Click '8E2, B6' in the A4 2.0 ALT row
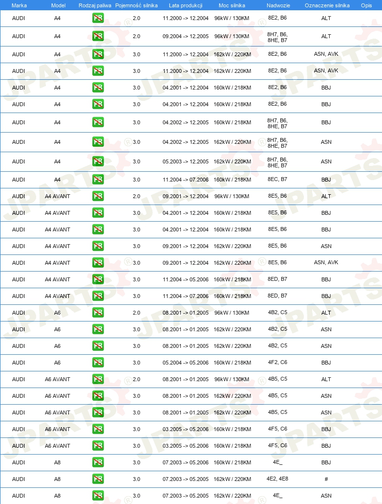This screenshot has width=382, height=504. [277, 18]
